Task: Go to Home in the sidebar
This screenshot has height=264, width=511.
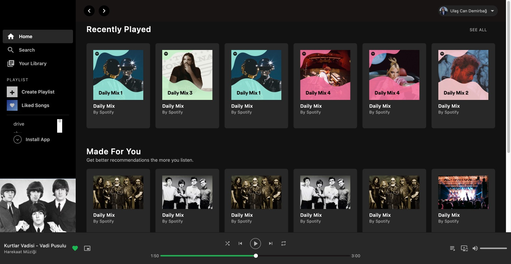Action: tap(38, 36)
